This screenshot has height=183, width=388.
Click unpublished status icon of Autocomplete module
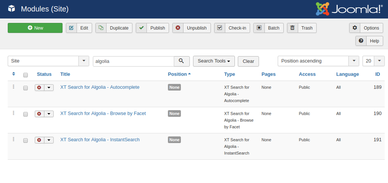coord(39,88)
